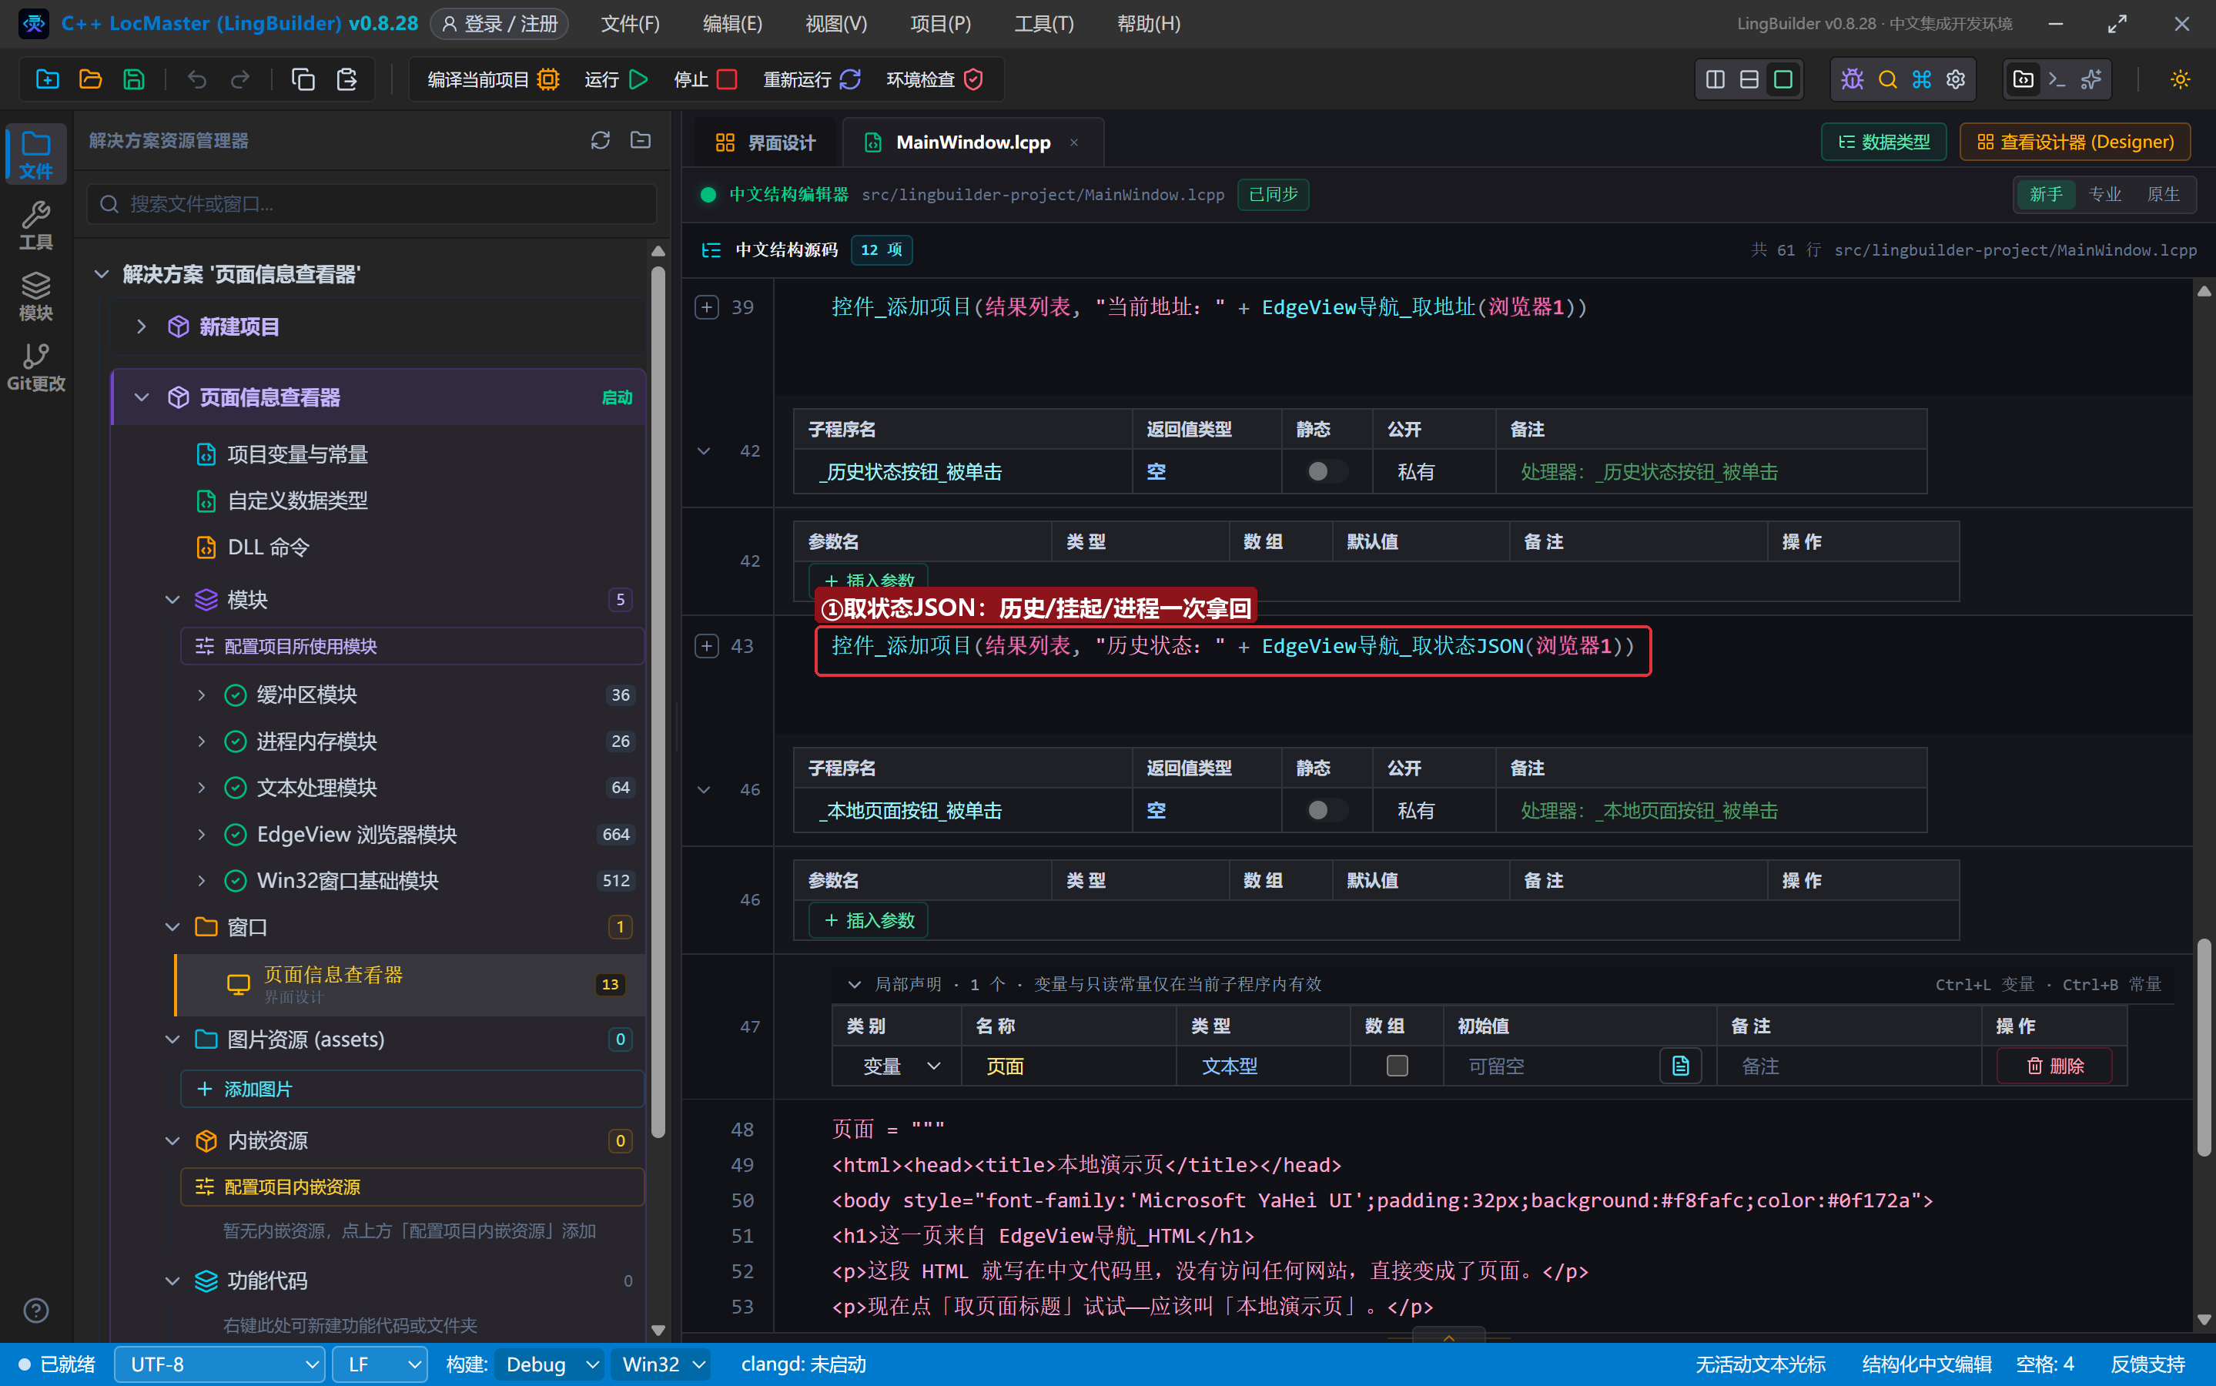Select the split-vertical layout icon

pos(1716,79)
